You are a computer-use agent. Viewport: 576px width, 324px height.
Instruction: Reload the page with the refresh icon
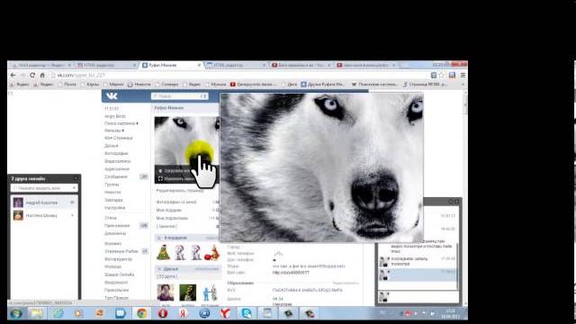tap(32, 75)
